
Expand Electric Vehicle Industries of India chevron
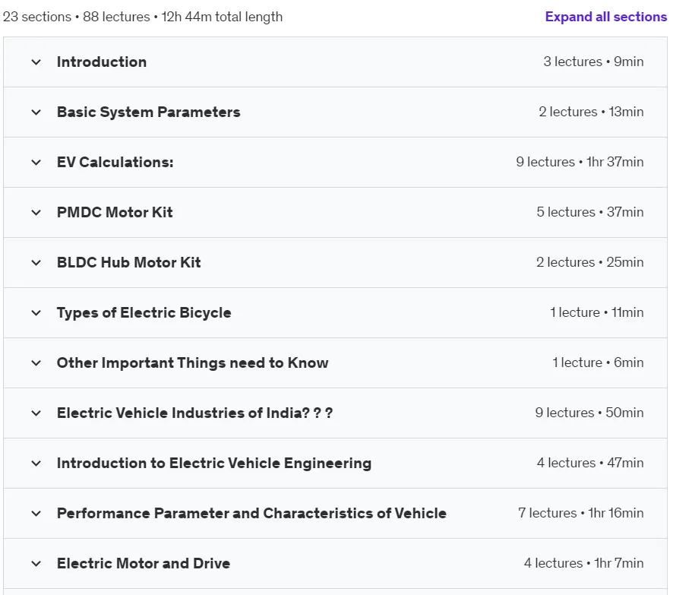[x=36, y=413]
